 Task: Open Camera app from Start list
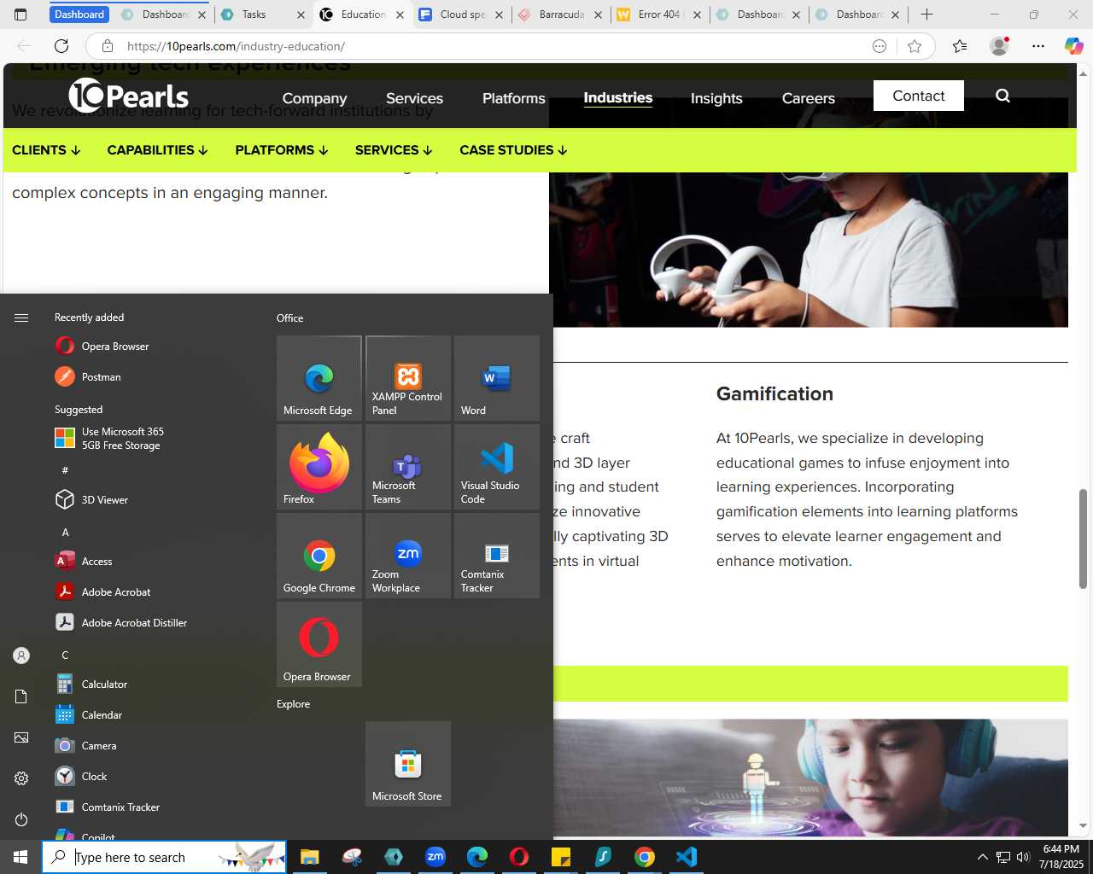[99, 746]
